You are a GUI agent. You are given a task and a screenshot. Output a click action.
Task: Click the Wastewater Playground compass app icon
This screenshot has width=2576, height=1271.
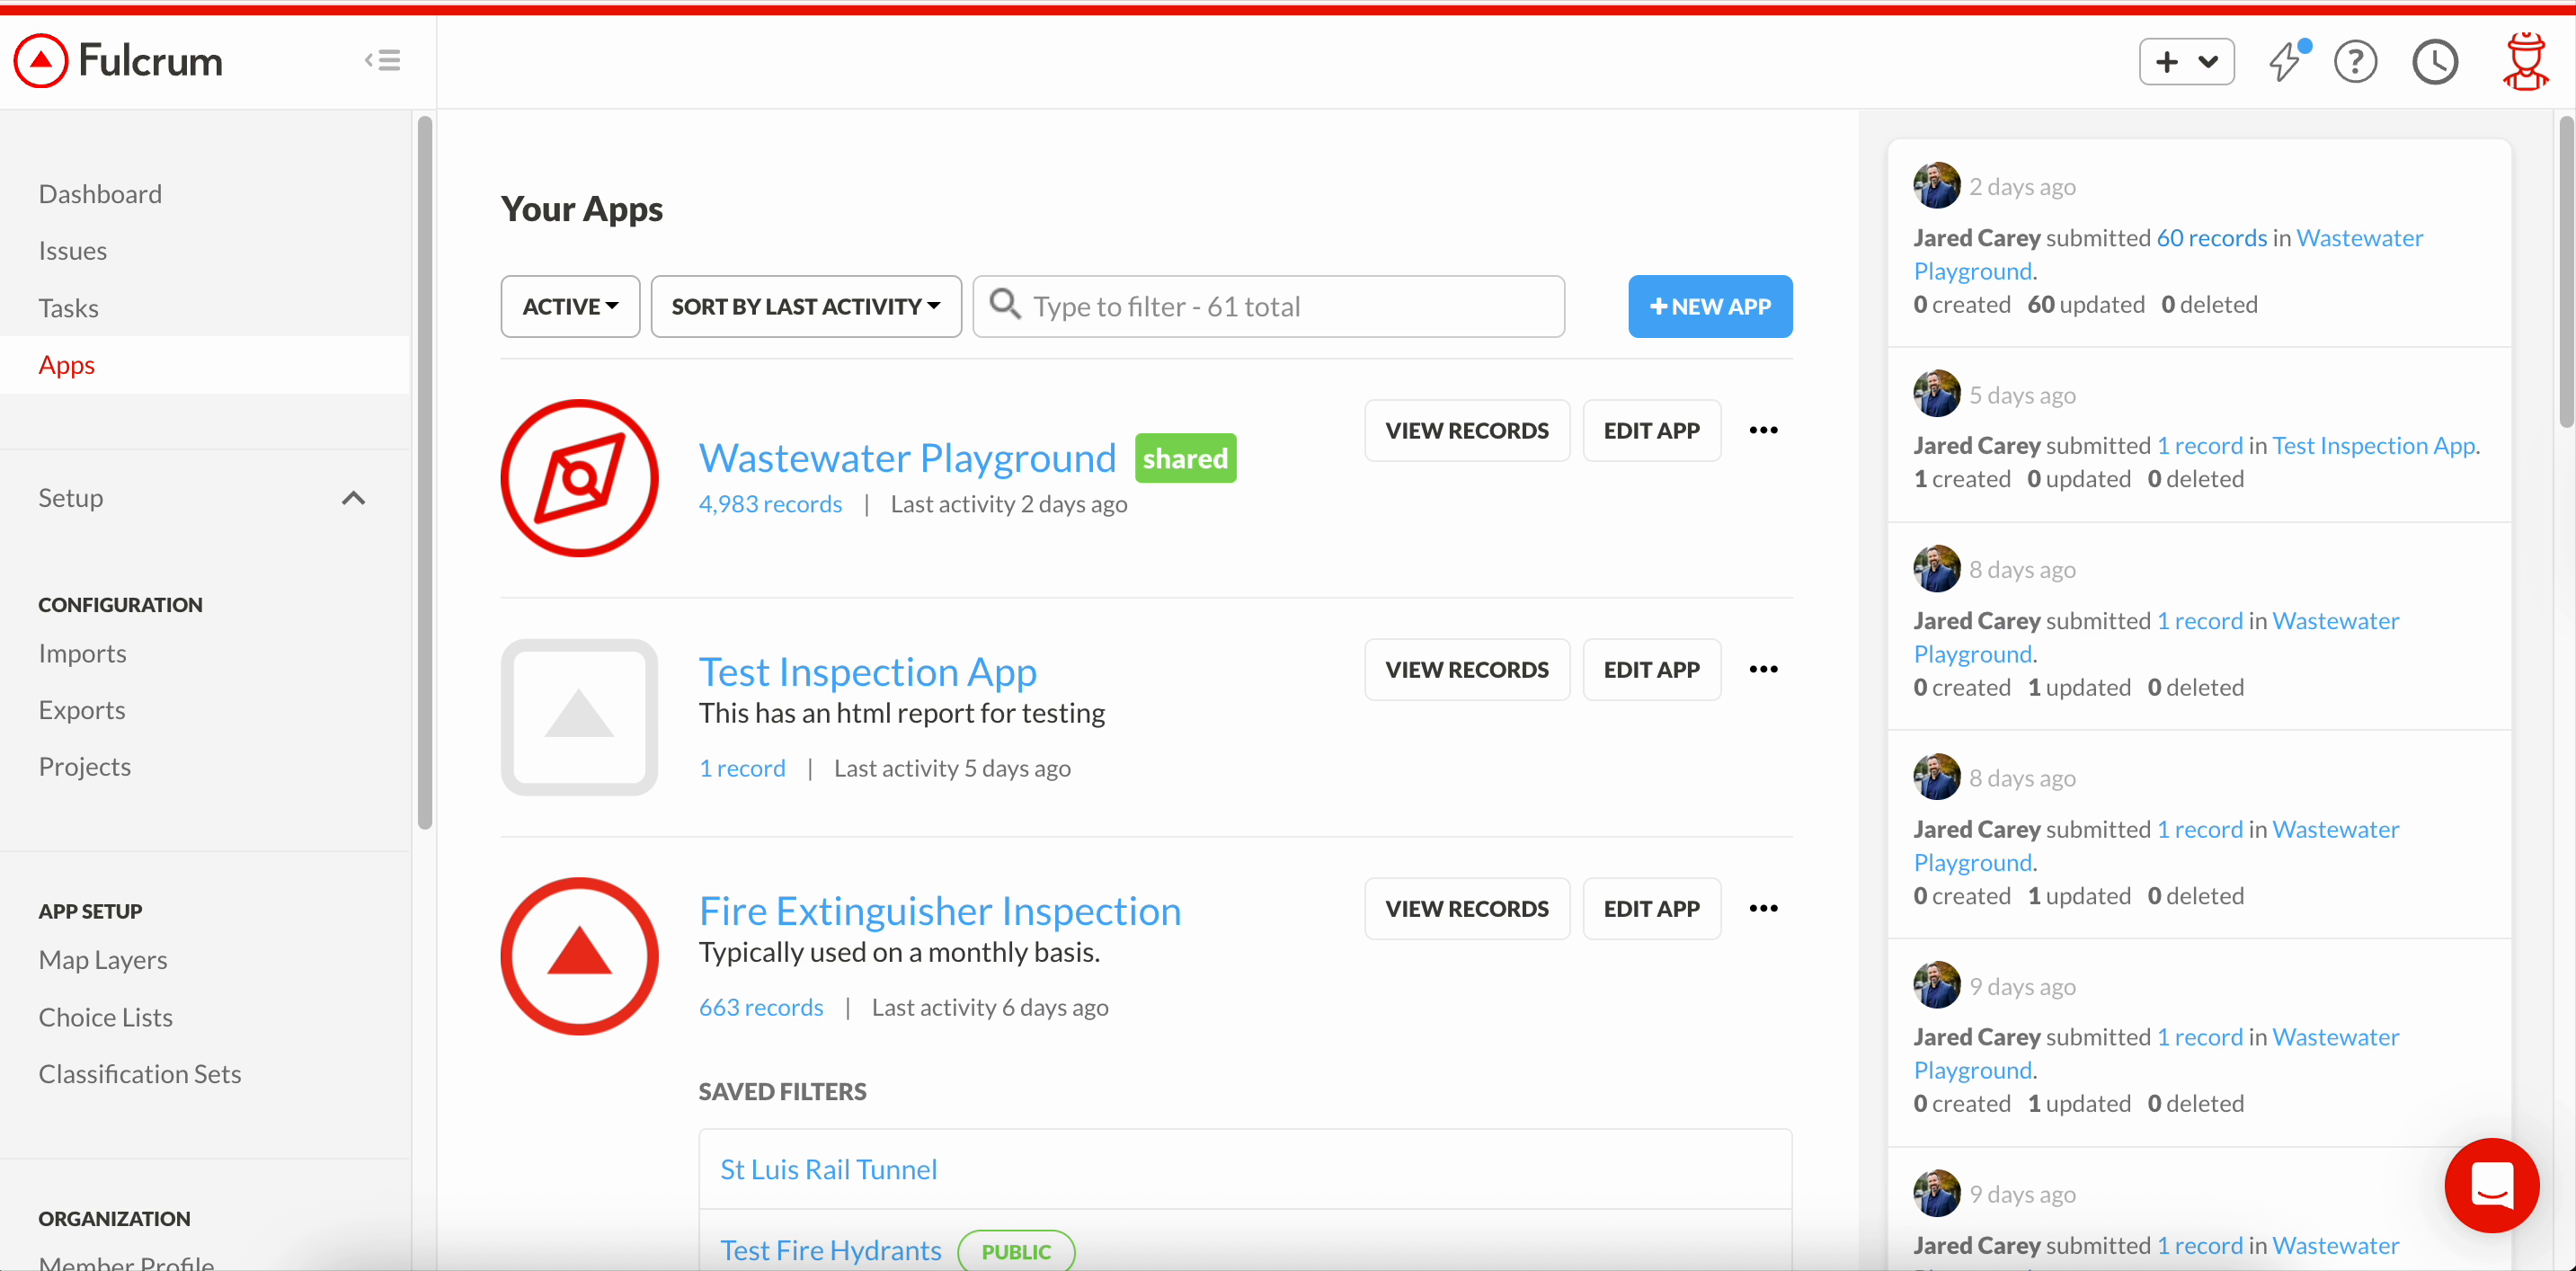tap(579, 477)
